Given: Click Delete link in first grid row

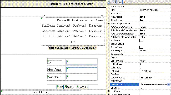Looking at the screenshot, I should [x=51, y=26].
